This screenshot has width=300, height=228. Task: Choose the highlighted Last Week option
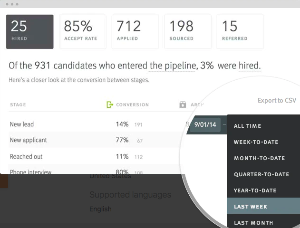pyautogui.click(x=250, y=207)
